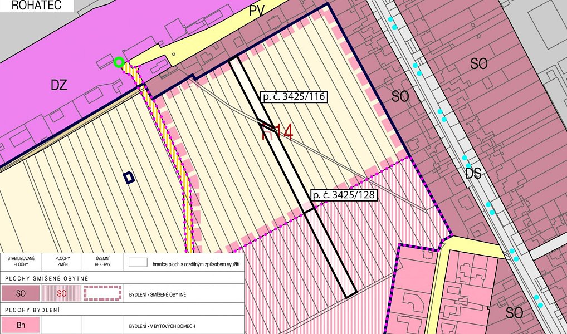Screen dimensions: 567x334
Task: Click the ROHATEC title label
Action: tap(37, 6)
